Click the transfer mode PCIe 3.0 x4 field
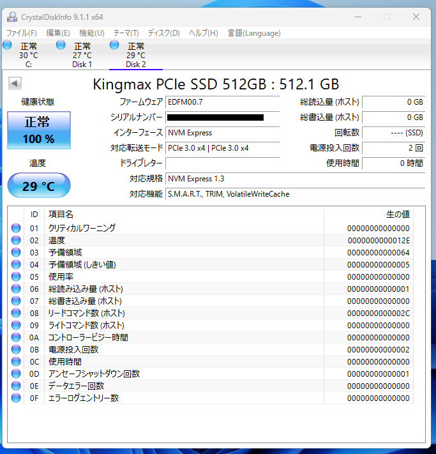The image size is (436, 454). [222, 148]
